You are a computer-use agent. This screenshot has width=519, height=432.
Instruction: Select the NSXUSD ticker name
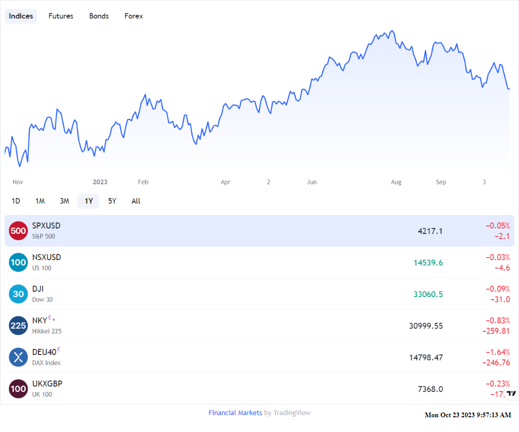[x=46, y=257]
